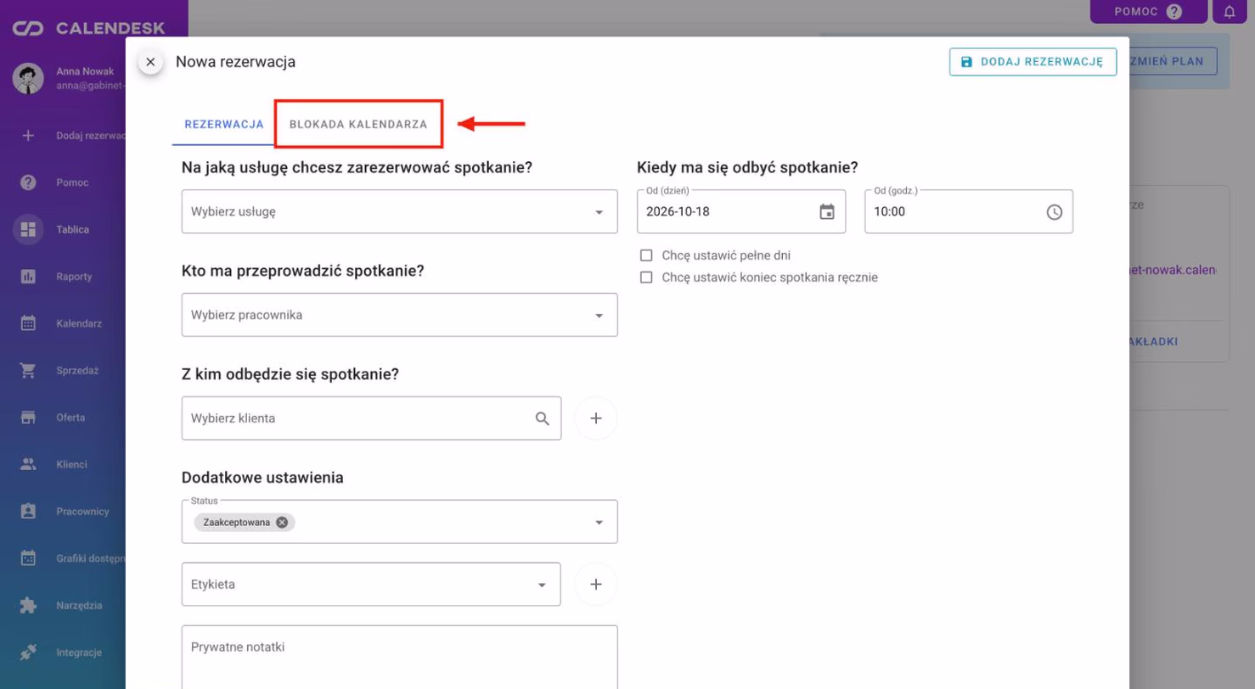Open the Wybierz usługę dropdown
1255x689 pixels.
point(400,211)
